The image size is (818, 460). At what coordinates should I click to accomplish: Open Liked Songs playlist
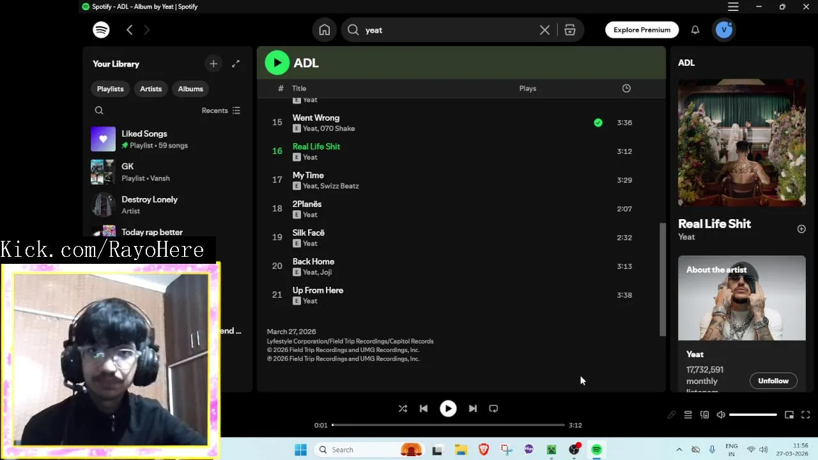tap(167, 139)
